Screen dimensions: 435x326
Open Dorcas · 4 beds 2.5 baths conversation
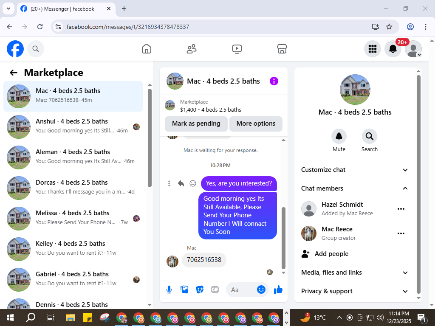tap(73, 188)
